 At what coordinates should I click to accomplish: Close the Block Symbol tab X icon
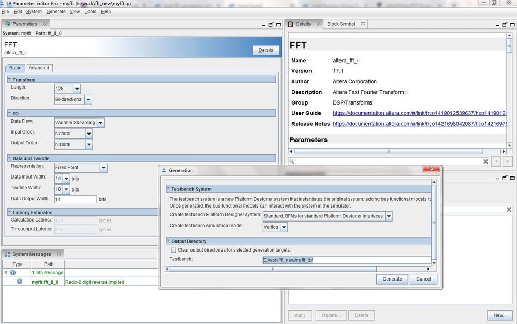[363, 24]
